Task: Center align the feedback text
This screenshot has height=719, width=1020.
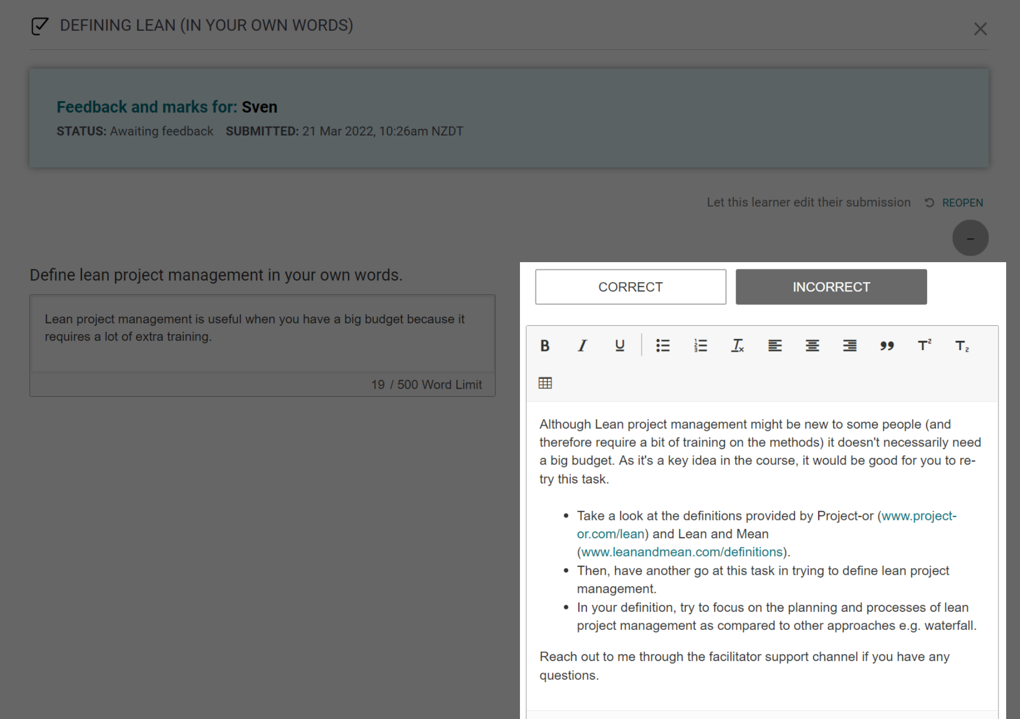Action: click(812, 346)
